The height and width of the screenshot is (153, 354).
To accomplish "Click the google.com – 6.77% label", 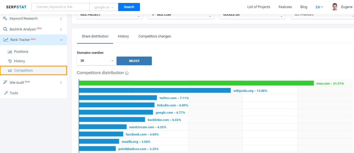I will pos(170,113).
